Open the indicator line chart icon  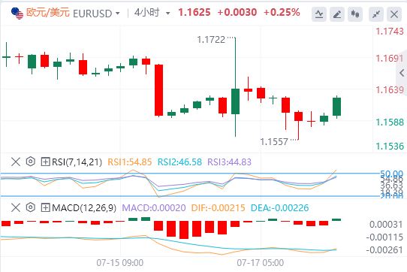319,14
